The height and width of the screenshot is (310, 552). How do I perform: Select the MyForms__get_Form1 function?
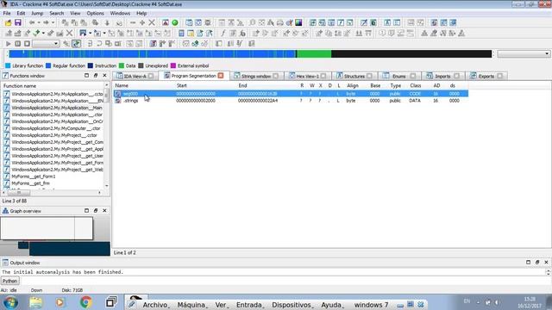34,177
